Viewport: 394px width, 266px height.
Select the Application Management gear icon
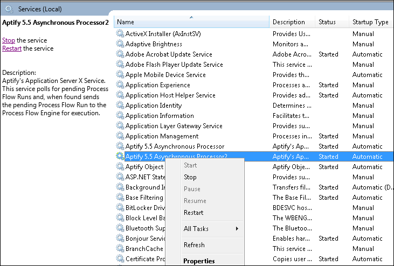pyautogui.click(x=120, y=136)
